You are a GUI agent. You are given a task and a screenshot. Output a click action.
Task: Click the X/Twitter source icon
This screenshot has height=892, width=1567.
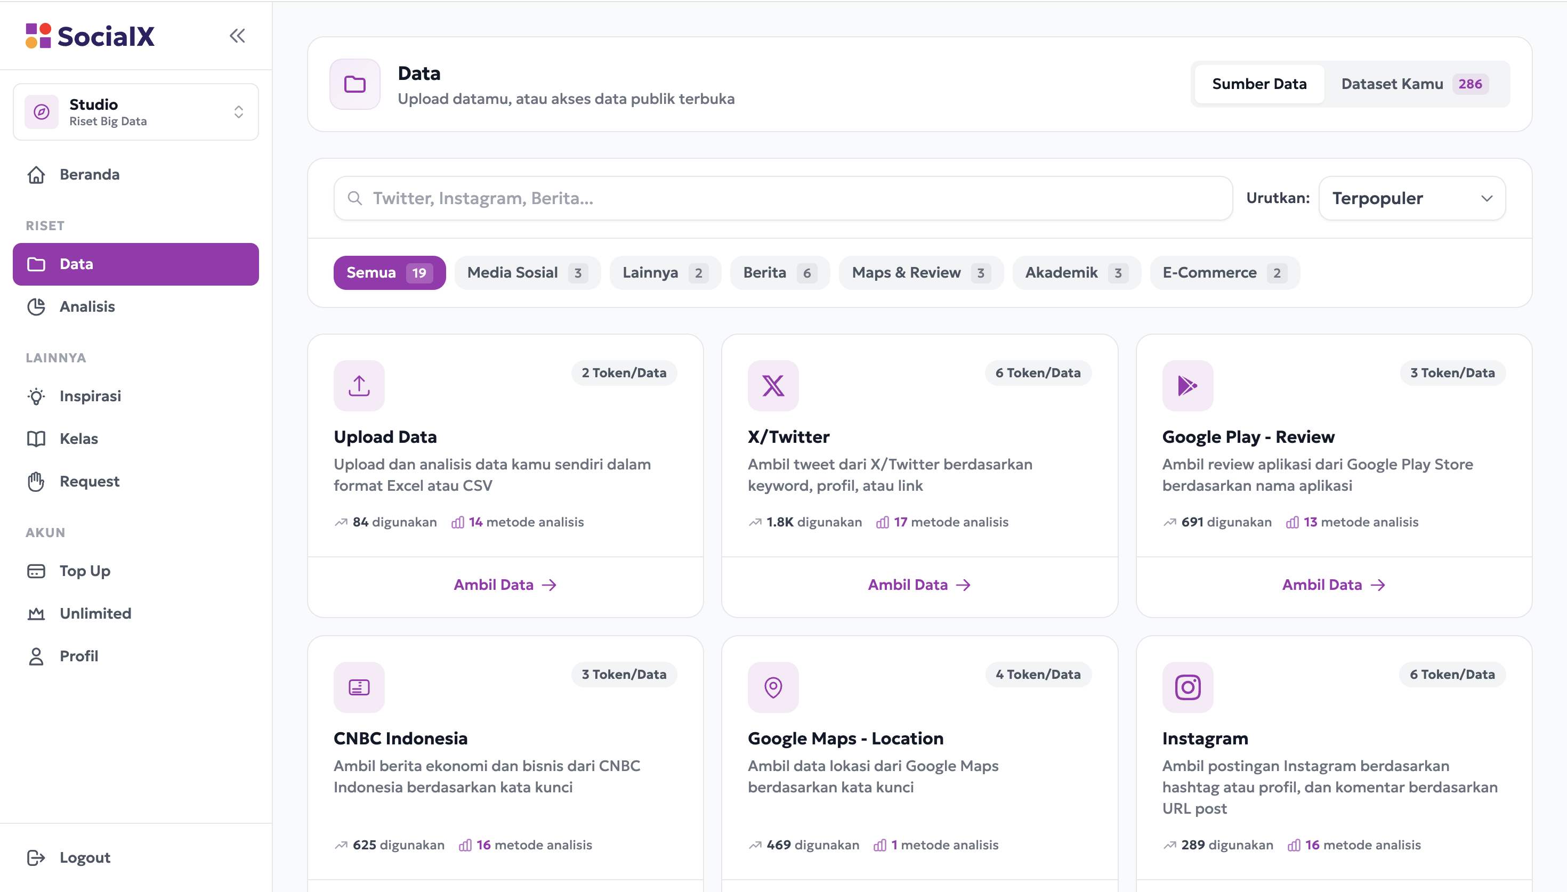[772, 385]
